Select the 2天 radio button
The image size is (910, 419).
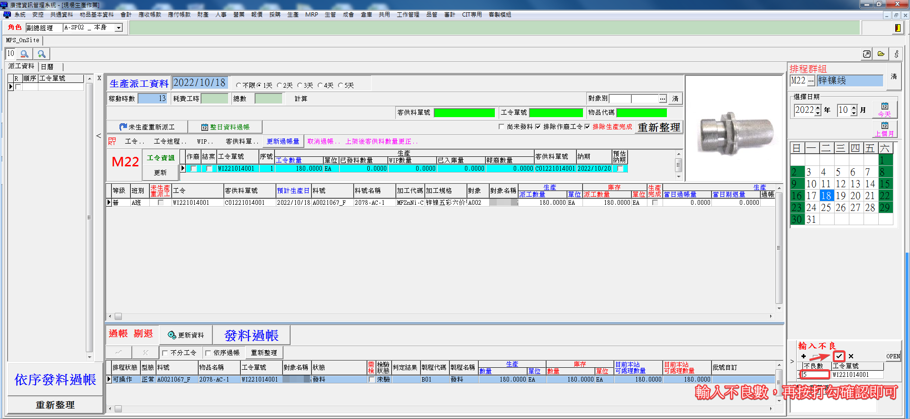[280, 85]
